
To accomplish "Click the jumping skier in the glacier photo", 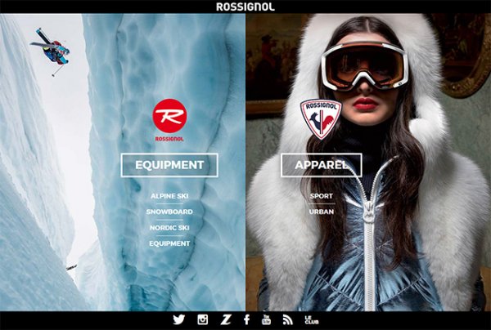I will pyautogui.click(x=51, y=47).
